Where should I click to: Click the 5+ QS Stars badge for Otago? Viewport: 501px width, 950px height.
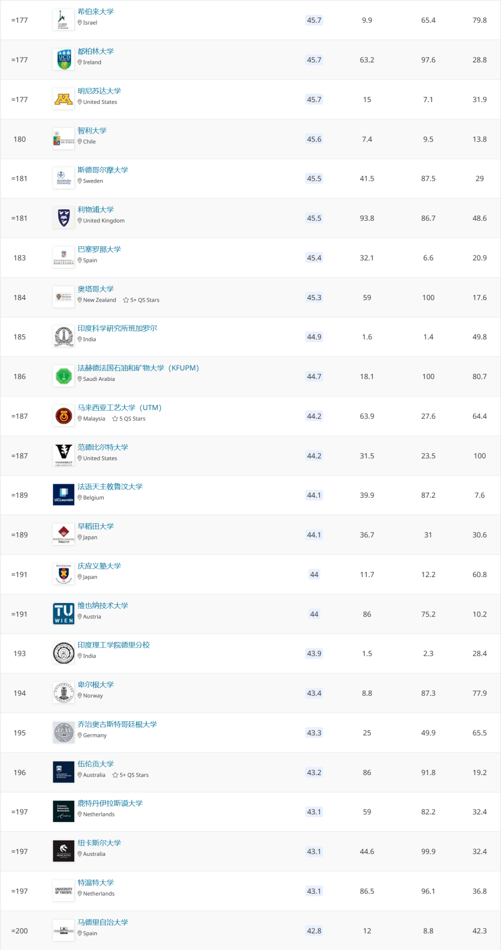coord(141,300)
